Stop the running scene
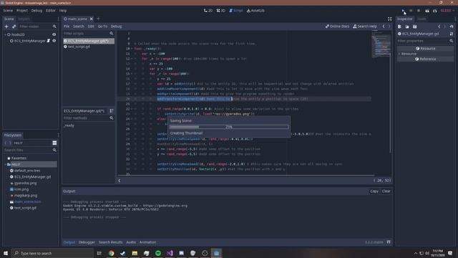The image size is (458, 258). 419,11
